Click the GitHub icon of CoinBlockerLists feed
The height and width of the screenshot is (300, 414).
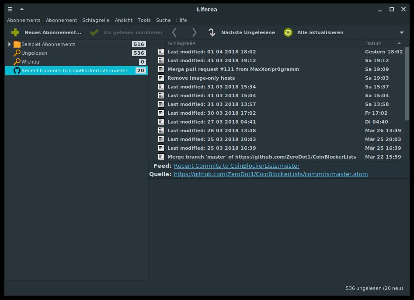(x=17, y=71)
